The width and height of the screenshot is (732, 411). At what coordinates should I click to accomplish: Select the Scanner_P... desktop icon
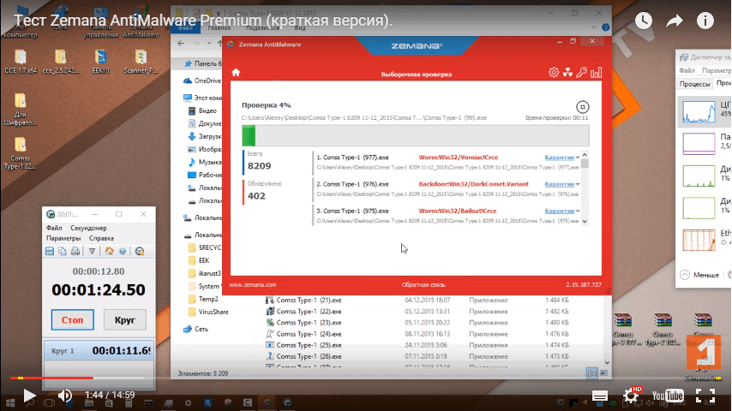click(141, 62)
